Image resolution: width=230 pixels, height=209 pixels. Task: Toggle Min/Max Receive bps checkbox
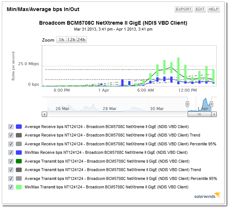(11, 152)
